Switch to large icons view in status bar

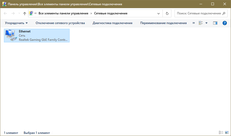[x=227, y=133]
